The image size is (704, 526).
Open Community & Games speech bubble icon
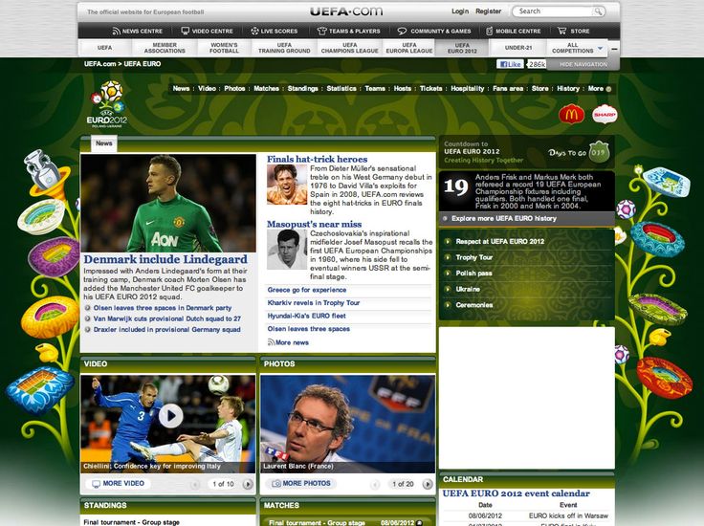402,31
